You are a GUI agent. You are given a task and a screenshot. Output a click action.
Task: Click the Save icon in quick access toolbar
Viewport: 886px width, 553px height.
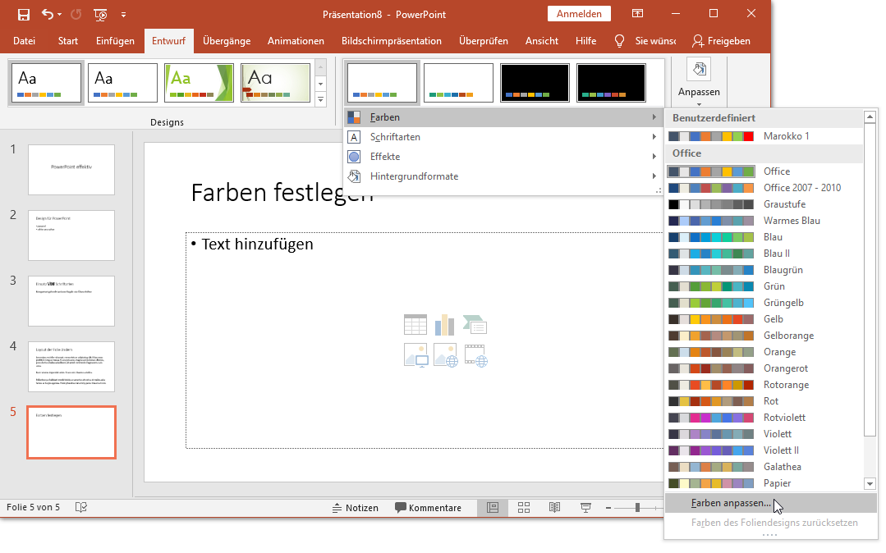(23, 15)
